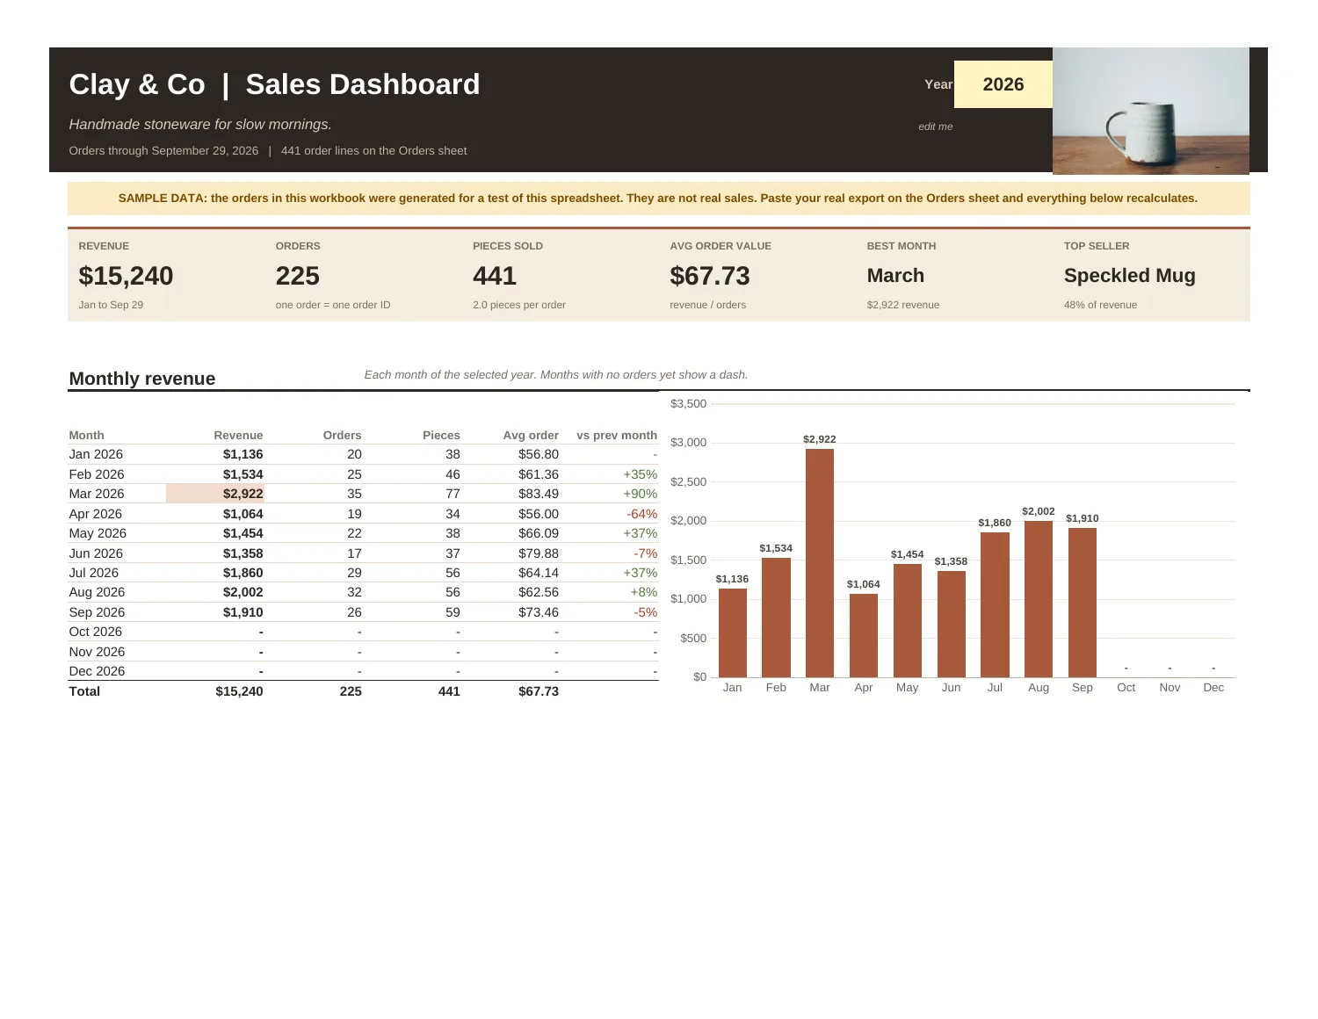1318x1019 pixels.
Task: Select the Year cell showing 2026
Action: coord(1003,84)
